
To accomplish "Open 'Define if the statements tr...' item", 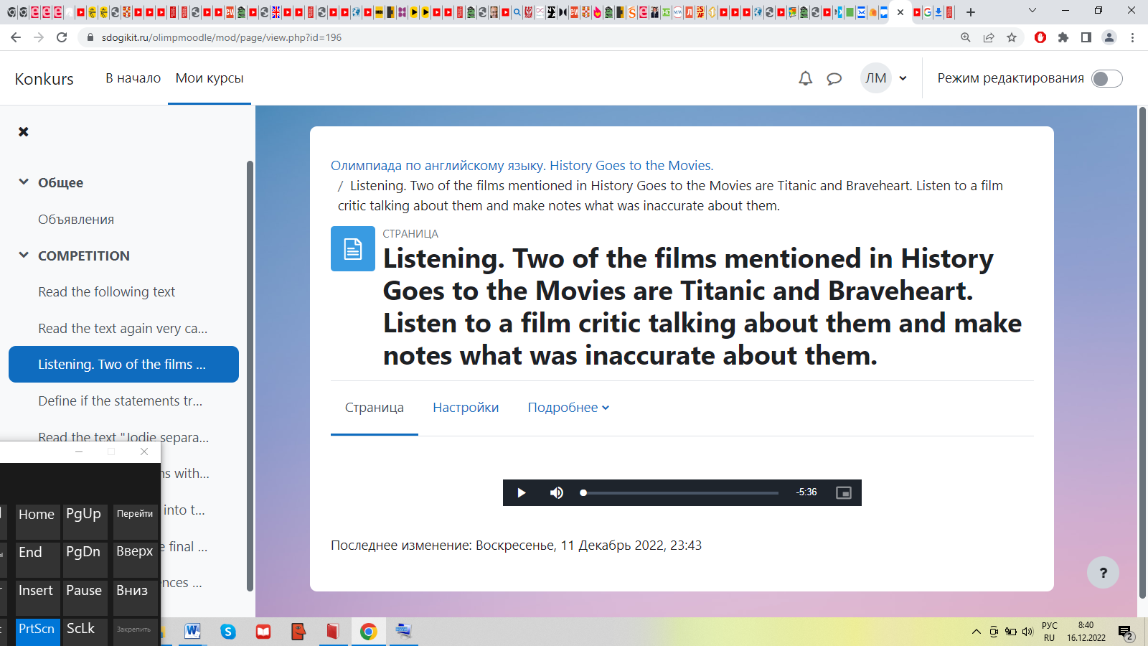I will pyautogui.click(x=121, y=401).
